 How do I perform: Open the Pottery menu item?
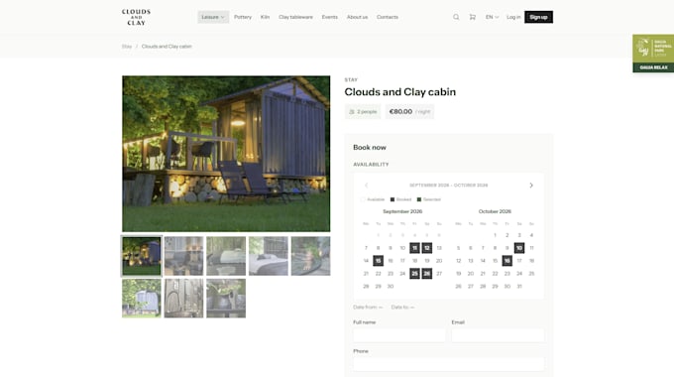tap(243, 17)
